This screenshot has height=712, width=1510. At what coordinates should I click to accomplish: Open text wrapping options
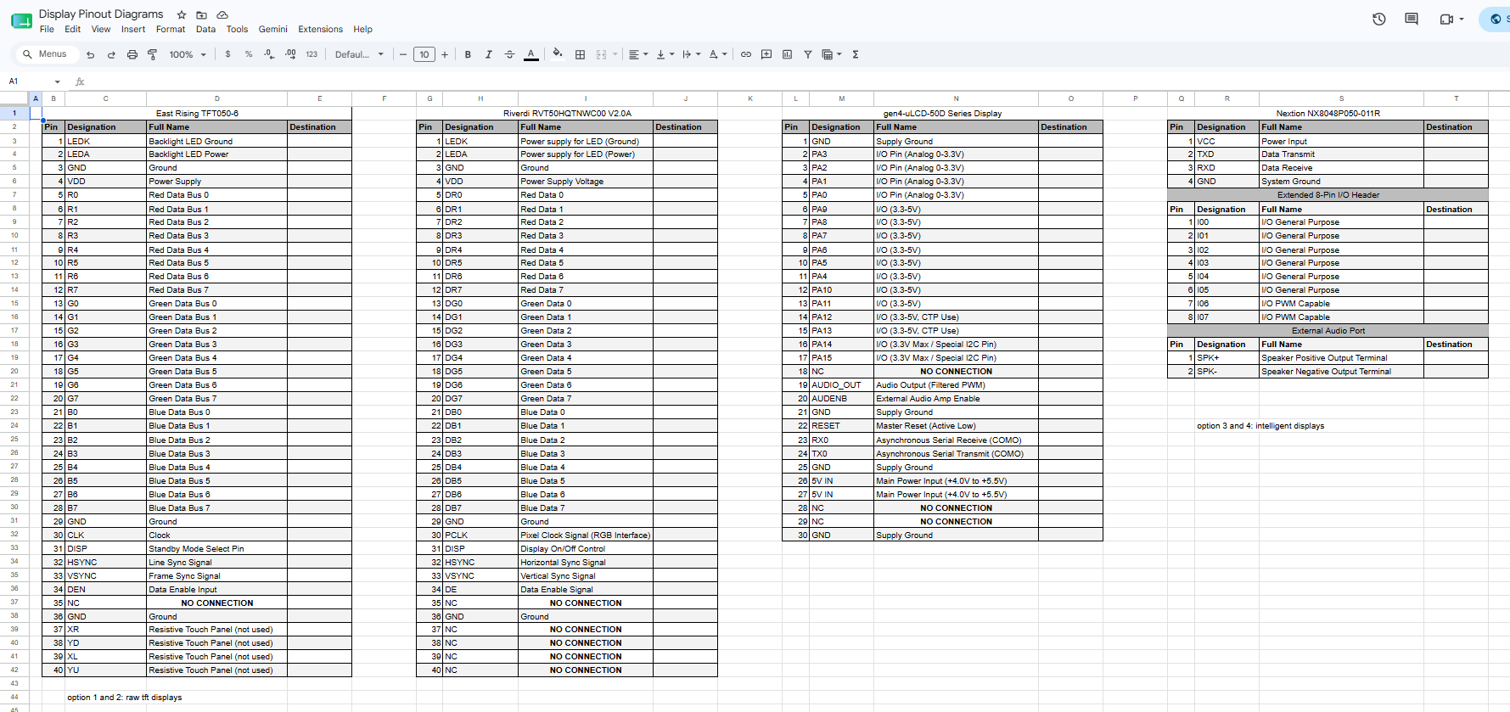[x=692, y=54]
